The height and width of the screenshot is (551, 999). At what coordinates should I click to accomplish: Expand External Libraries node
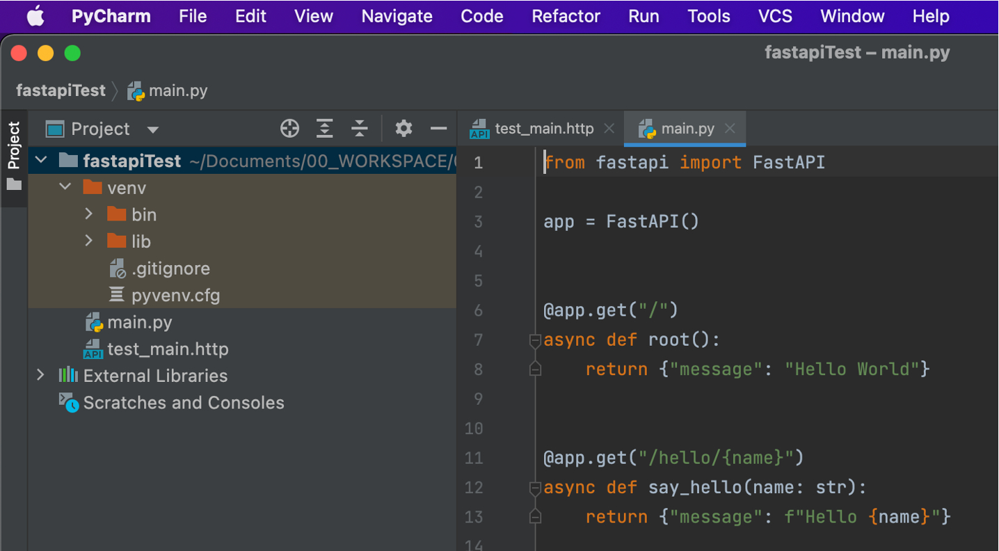(41, 375)
